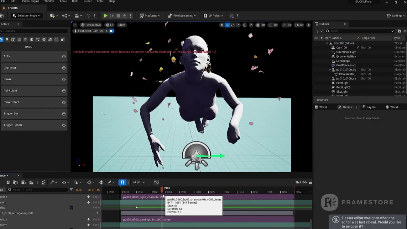Viewport: 407px width, 229px height.
Task: Toggle the Lit viewport shading mode
Action: [109, 25]
